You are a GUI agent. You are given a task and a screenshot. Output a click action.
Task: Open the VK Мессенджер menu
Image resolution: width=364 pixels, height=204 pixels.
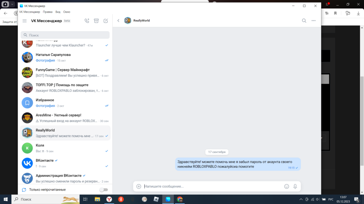tap(29, 12)
